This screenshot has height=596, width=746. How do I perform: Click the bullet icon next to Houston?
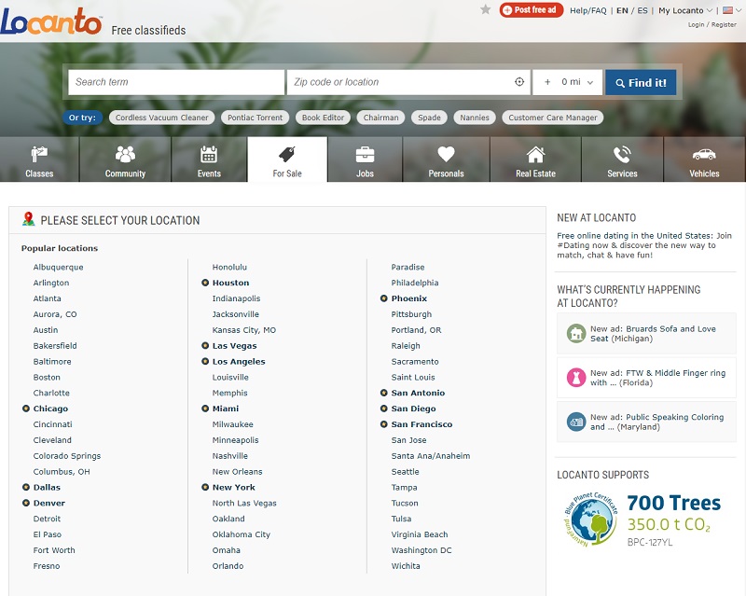pos(205,283)
